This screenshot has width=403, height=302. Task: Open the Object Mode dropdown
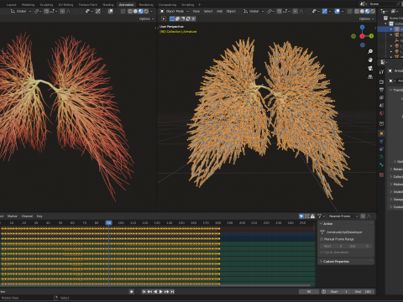[174, 11]
